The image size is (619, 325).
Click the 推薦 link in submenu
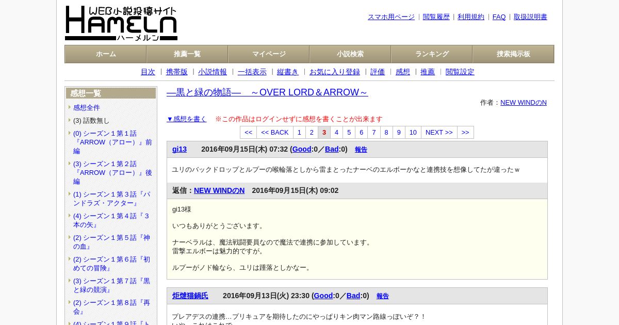pos(428,72)
